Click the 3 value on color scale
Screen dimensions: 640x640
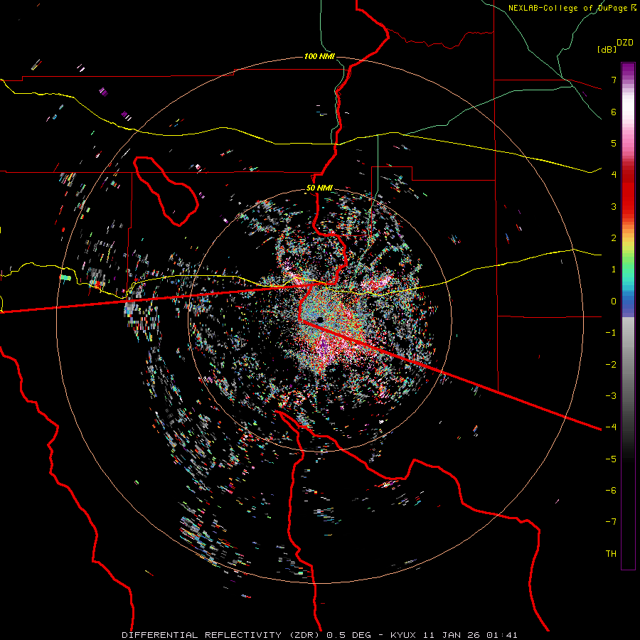tap(614, 206)
